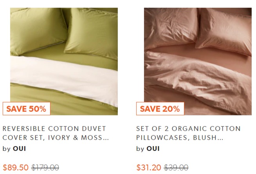
Task: Click the SAVE 50% badge
Action: coord(27,109)
